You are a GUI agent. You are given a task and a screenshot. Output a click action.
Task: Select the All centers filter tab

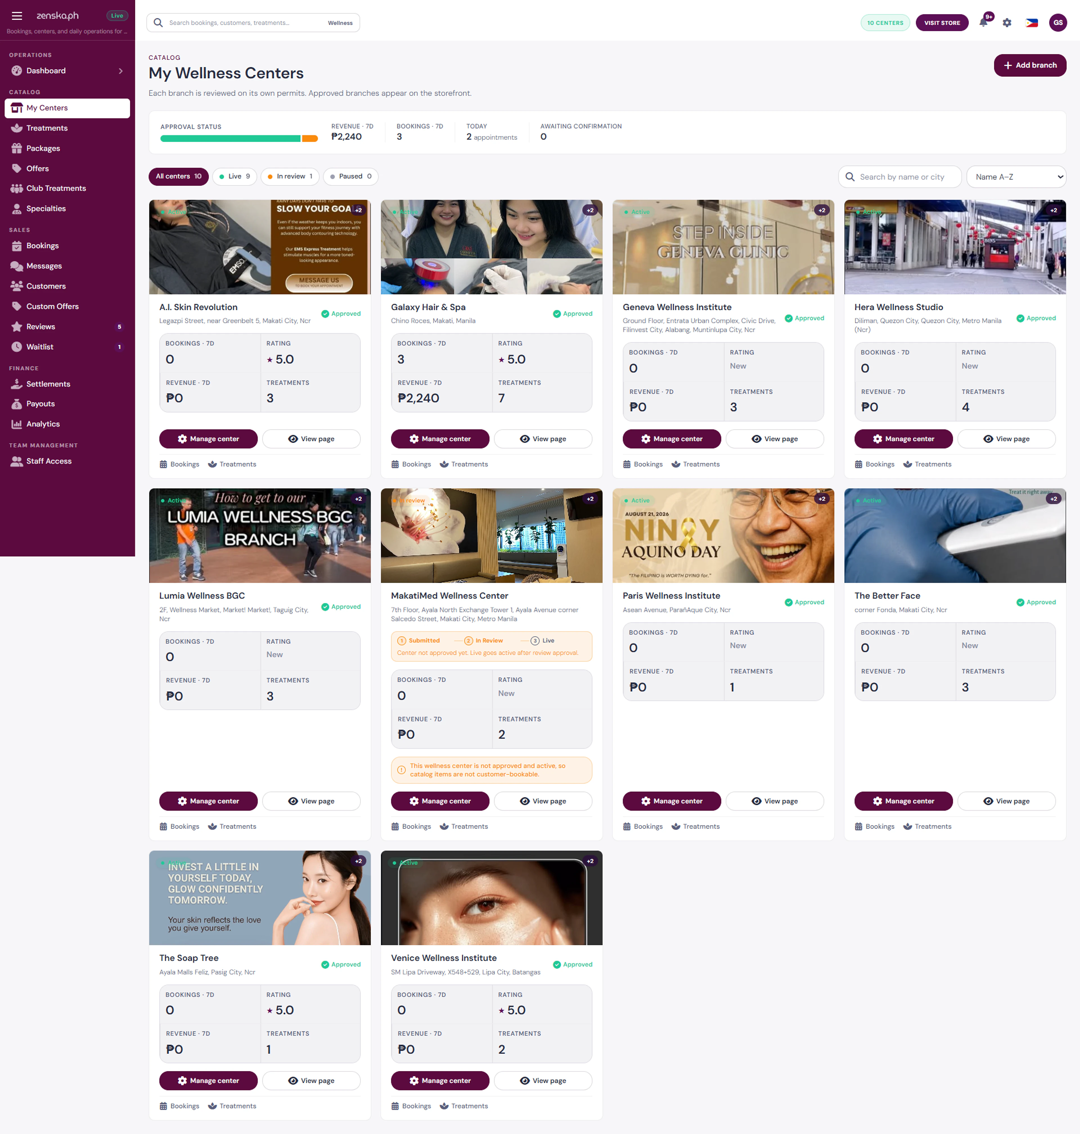tap(179, 176)
